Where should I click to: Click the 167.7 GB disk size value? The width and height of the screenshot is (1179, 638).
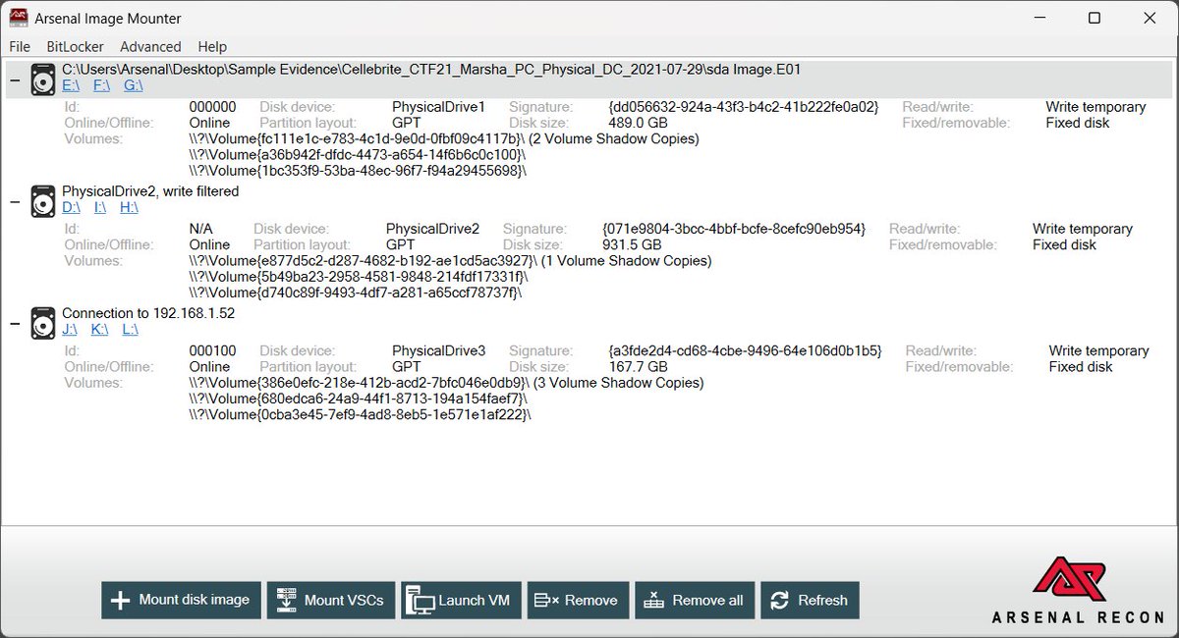point(638,366)
